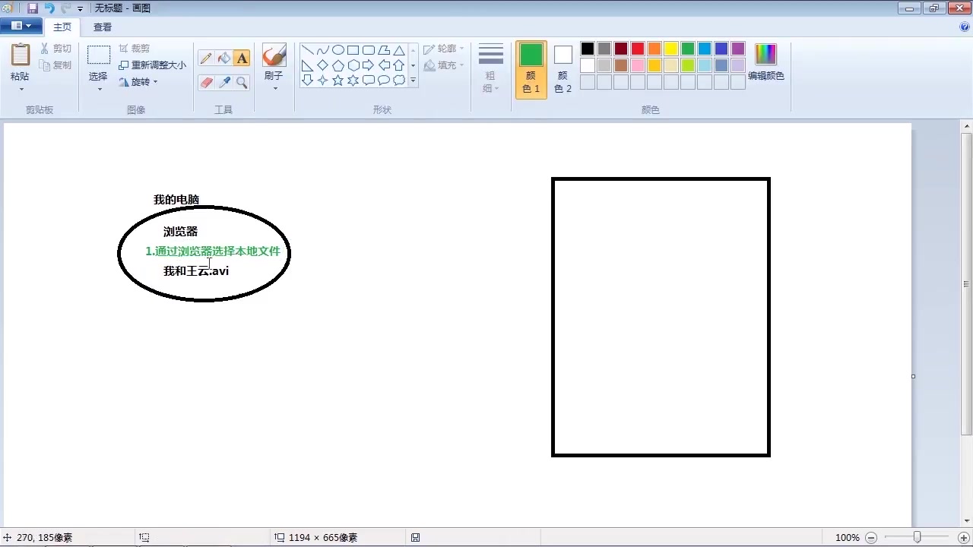The width and height of the screenshot is (973, 547).
Task: Zoom out with the minus button
Action: (x=871, y=538)
